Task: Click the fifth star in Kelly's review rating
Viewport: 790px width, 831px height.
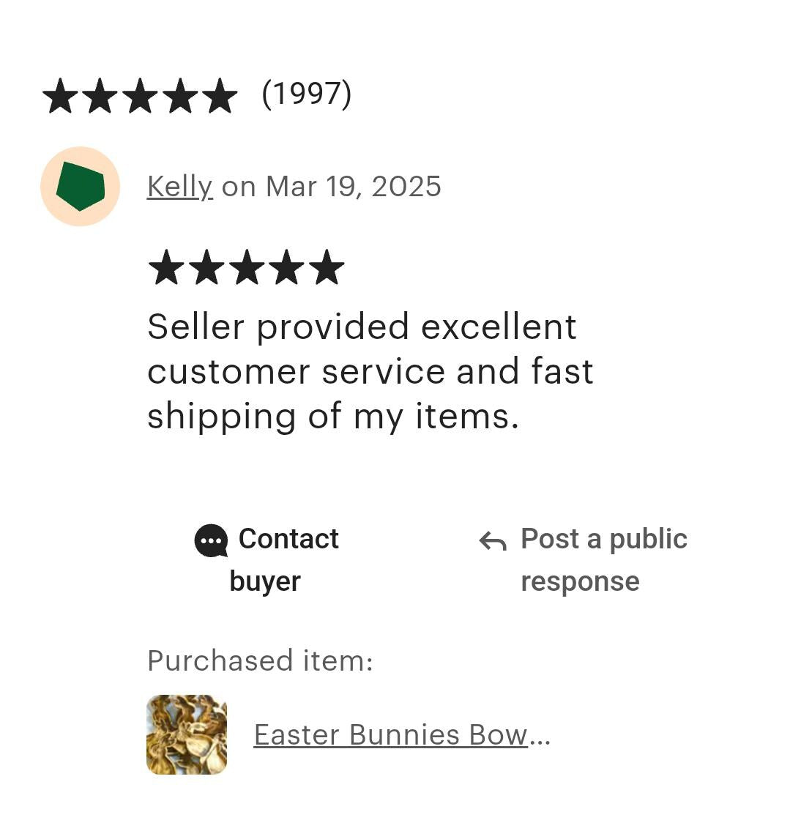Action: 327,267
